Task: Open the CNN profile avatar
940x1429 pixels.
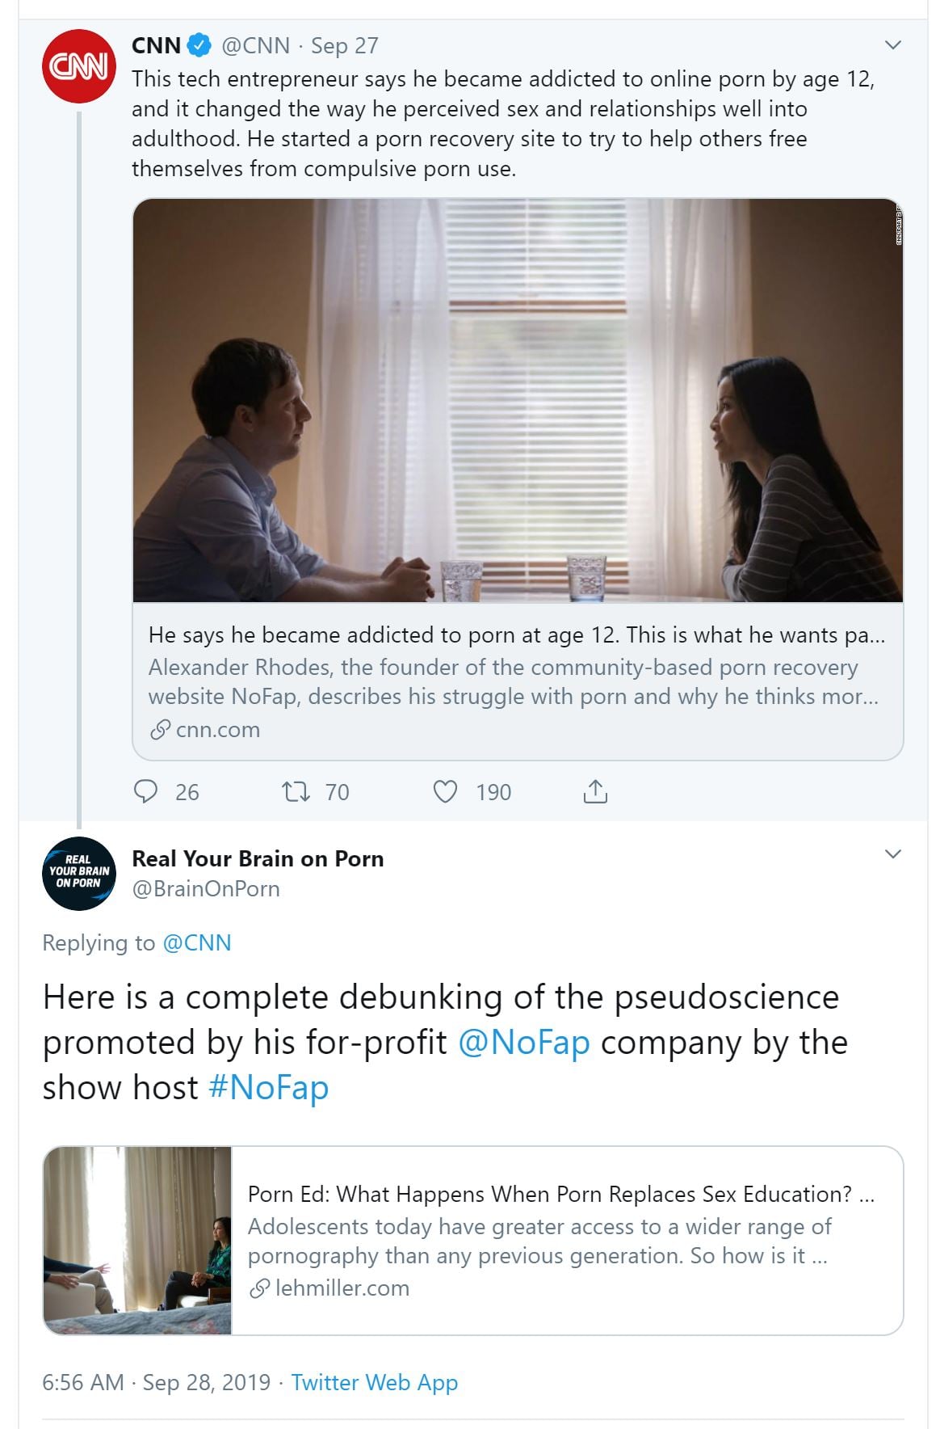Action: 78,65
